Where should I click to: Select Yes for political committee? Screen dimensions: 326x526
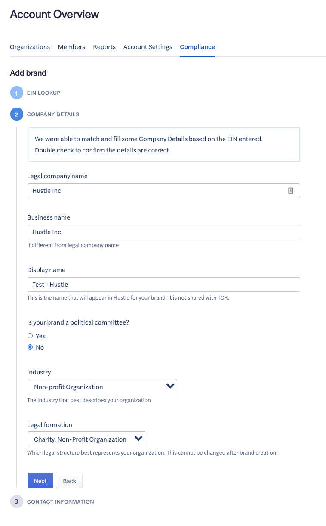coord(30,336)
